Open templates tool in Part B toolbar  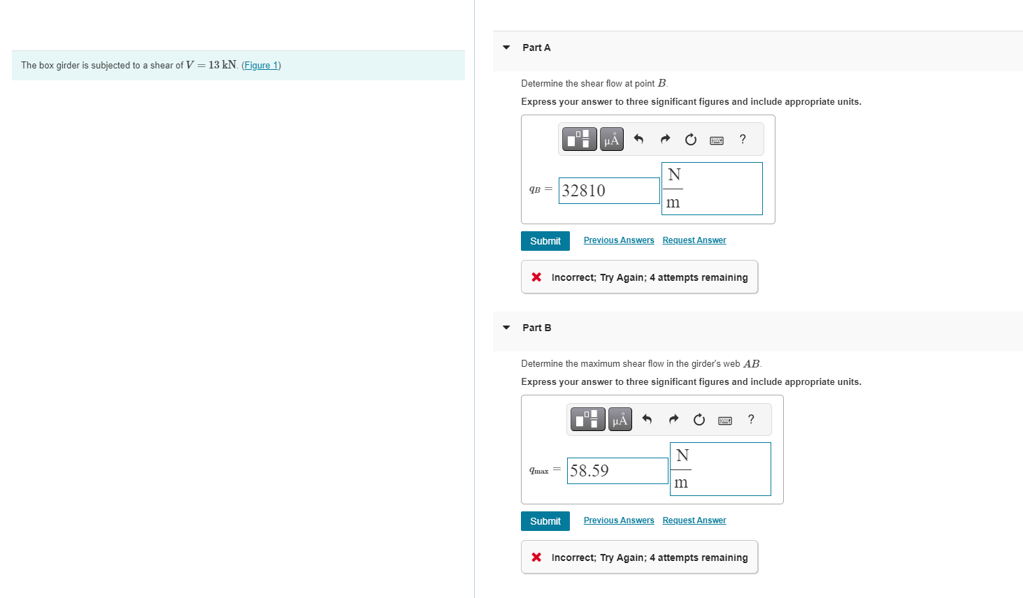[x=588, y=419]
